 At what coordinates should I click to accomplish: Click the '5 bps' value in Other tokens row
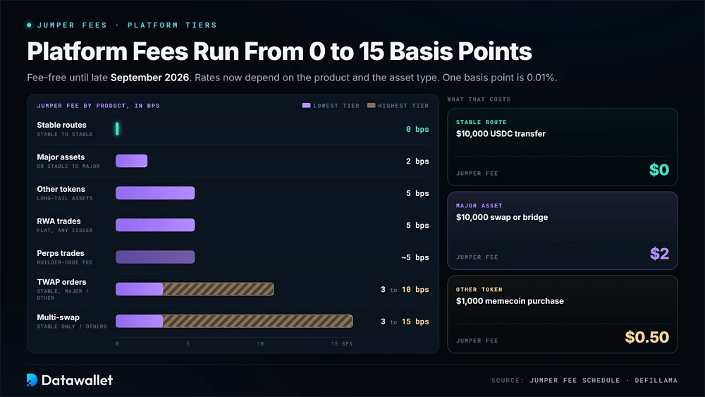pyautogui.click(x=417, y=193)
